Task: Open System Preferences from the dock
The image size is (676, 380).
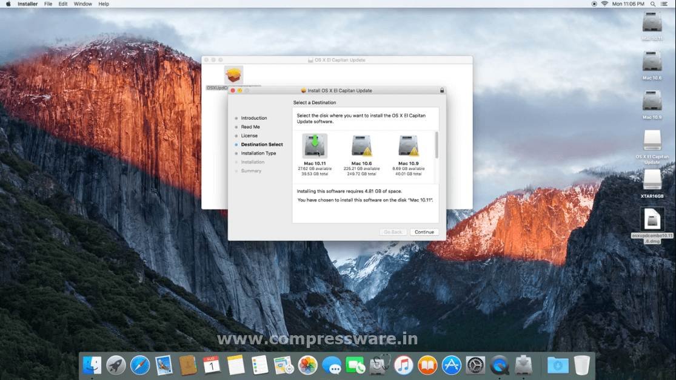Action: [475, 365]
